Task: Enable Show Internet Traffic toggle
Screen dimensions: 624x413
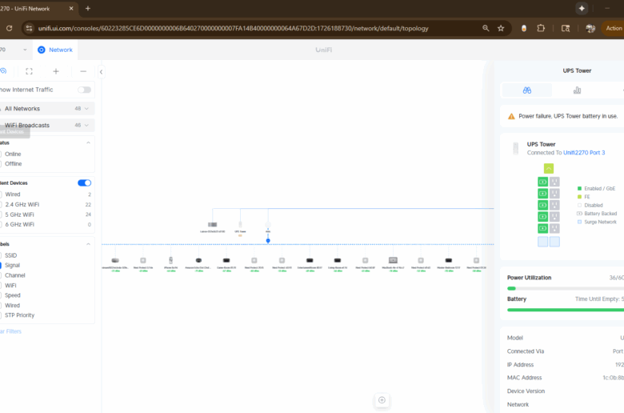Action: [x=84, y=90]
